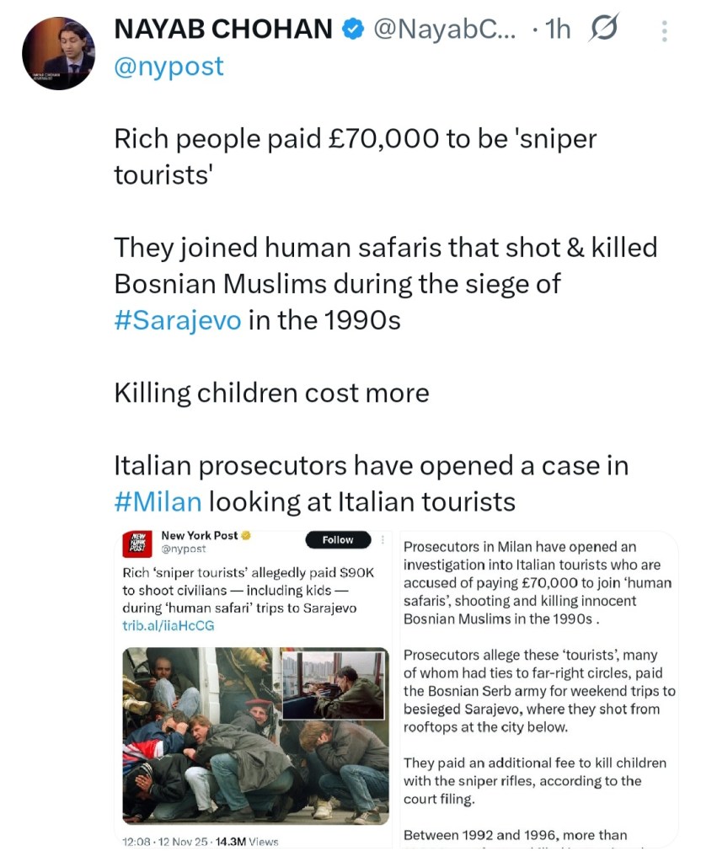The height and width of the screenshot is (862, 701).
Task: Tap the #Milan hashtag
Action: click(158, 502)
